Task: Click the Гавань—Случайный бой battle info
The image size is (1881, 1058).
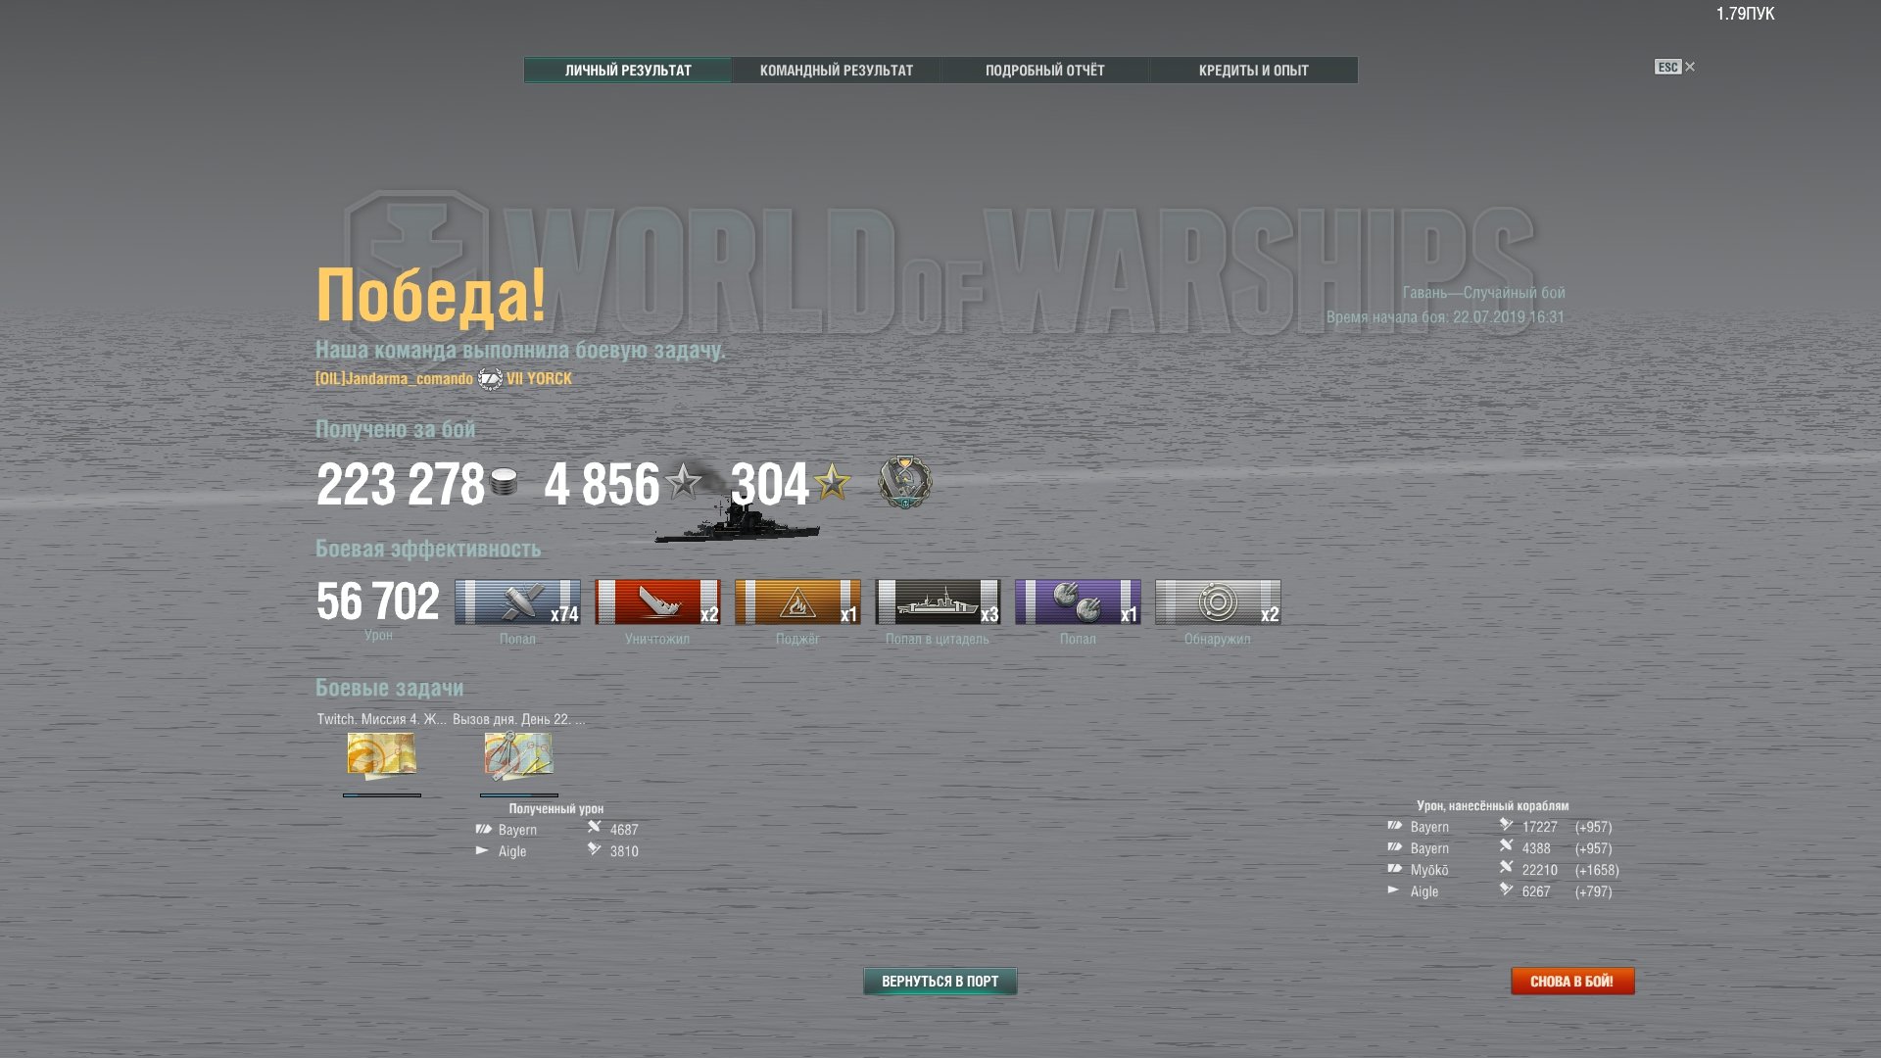Action: click(1483, 293)
